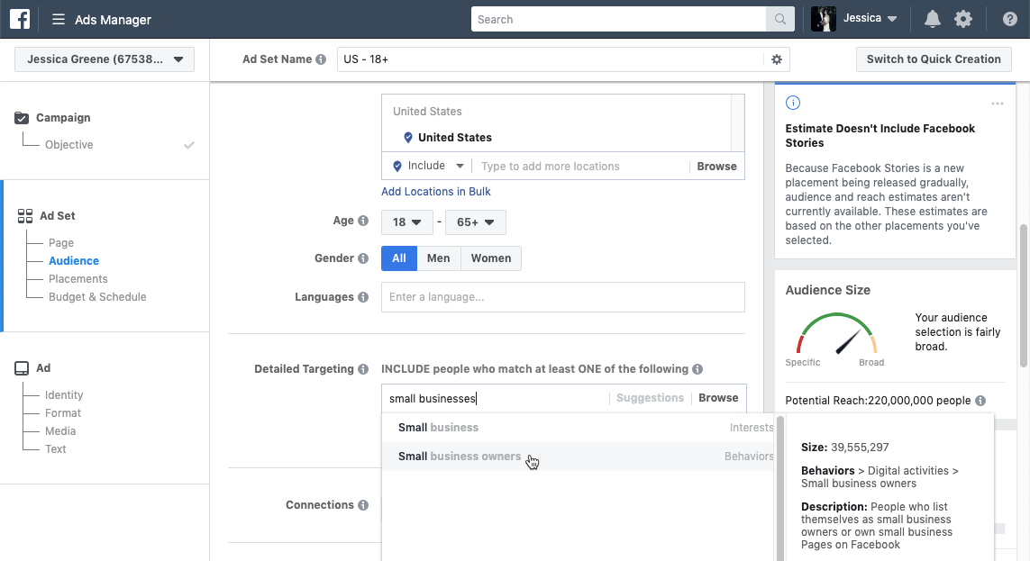Click the Campaign folder icon
The image size is (1030, 561).
coord(22,117)
